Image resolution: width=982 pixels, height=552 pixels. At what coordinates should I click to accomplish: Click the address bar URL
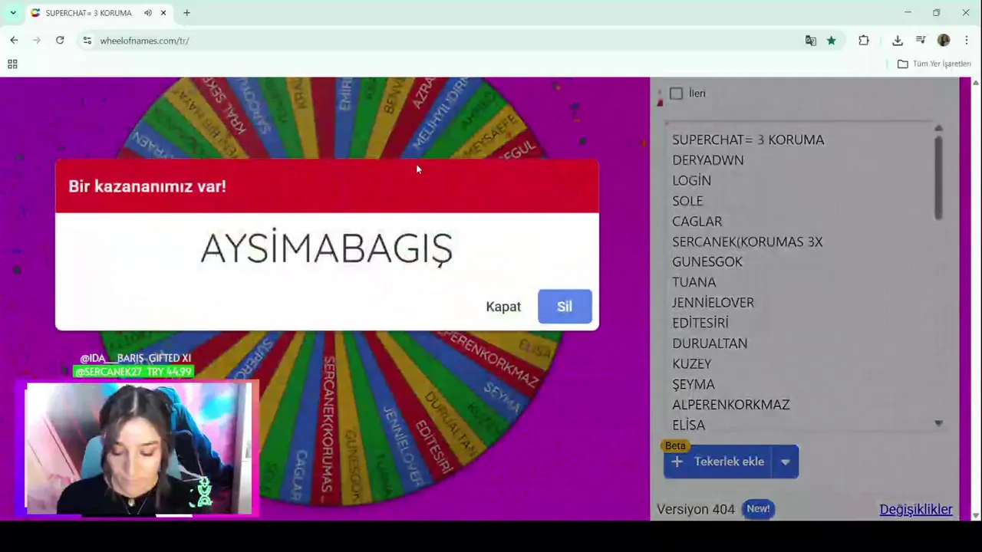tap(144, 41)
